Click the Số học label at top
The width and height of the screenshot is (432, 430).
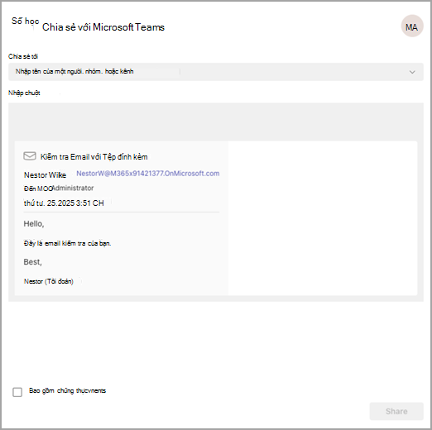click(x=25, y=21)
